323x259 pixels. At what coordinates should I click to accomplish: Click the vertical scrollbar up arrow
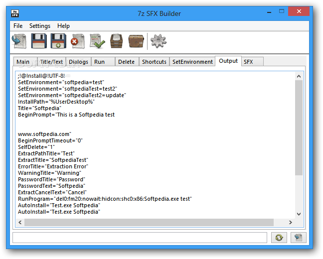299,76
